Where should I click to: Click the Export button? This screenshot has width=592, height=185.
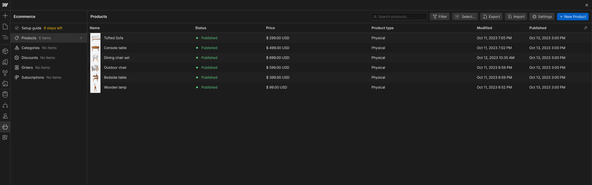coord(491,16)
